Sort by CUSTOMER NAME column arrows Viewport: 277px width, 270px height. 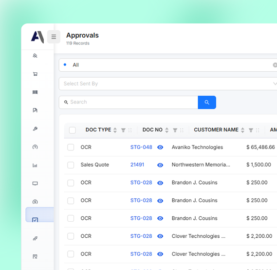(x=243, y=130)
